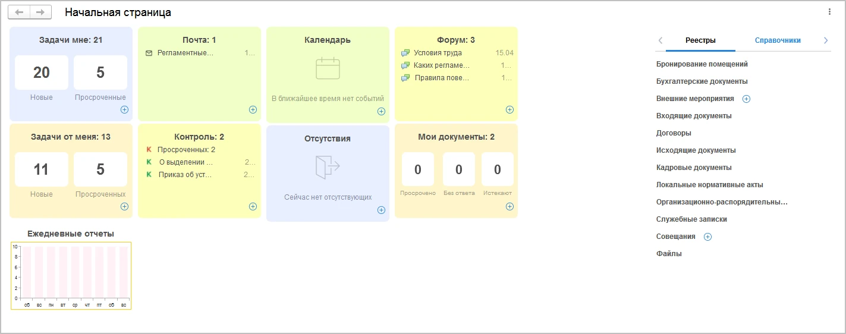Open the Ежедневные отчеты chart
Viewport: 846px width, 334px height.
71,275
